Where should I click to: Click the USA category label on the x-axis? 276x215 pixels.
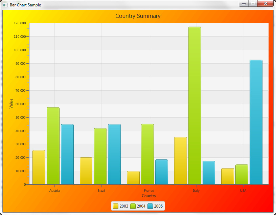pos(243,191)
